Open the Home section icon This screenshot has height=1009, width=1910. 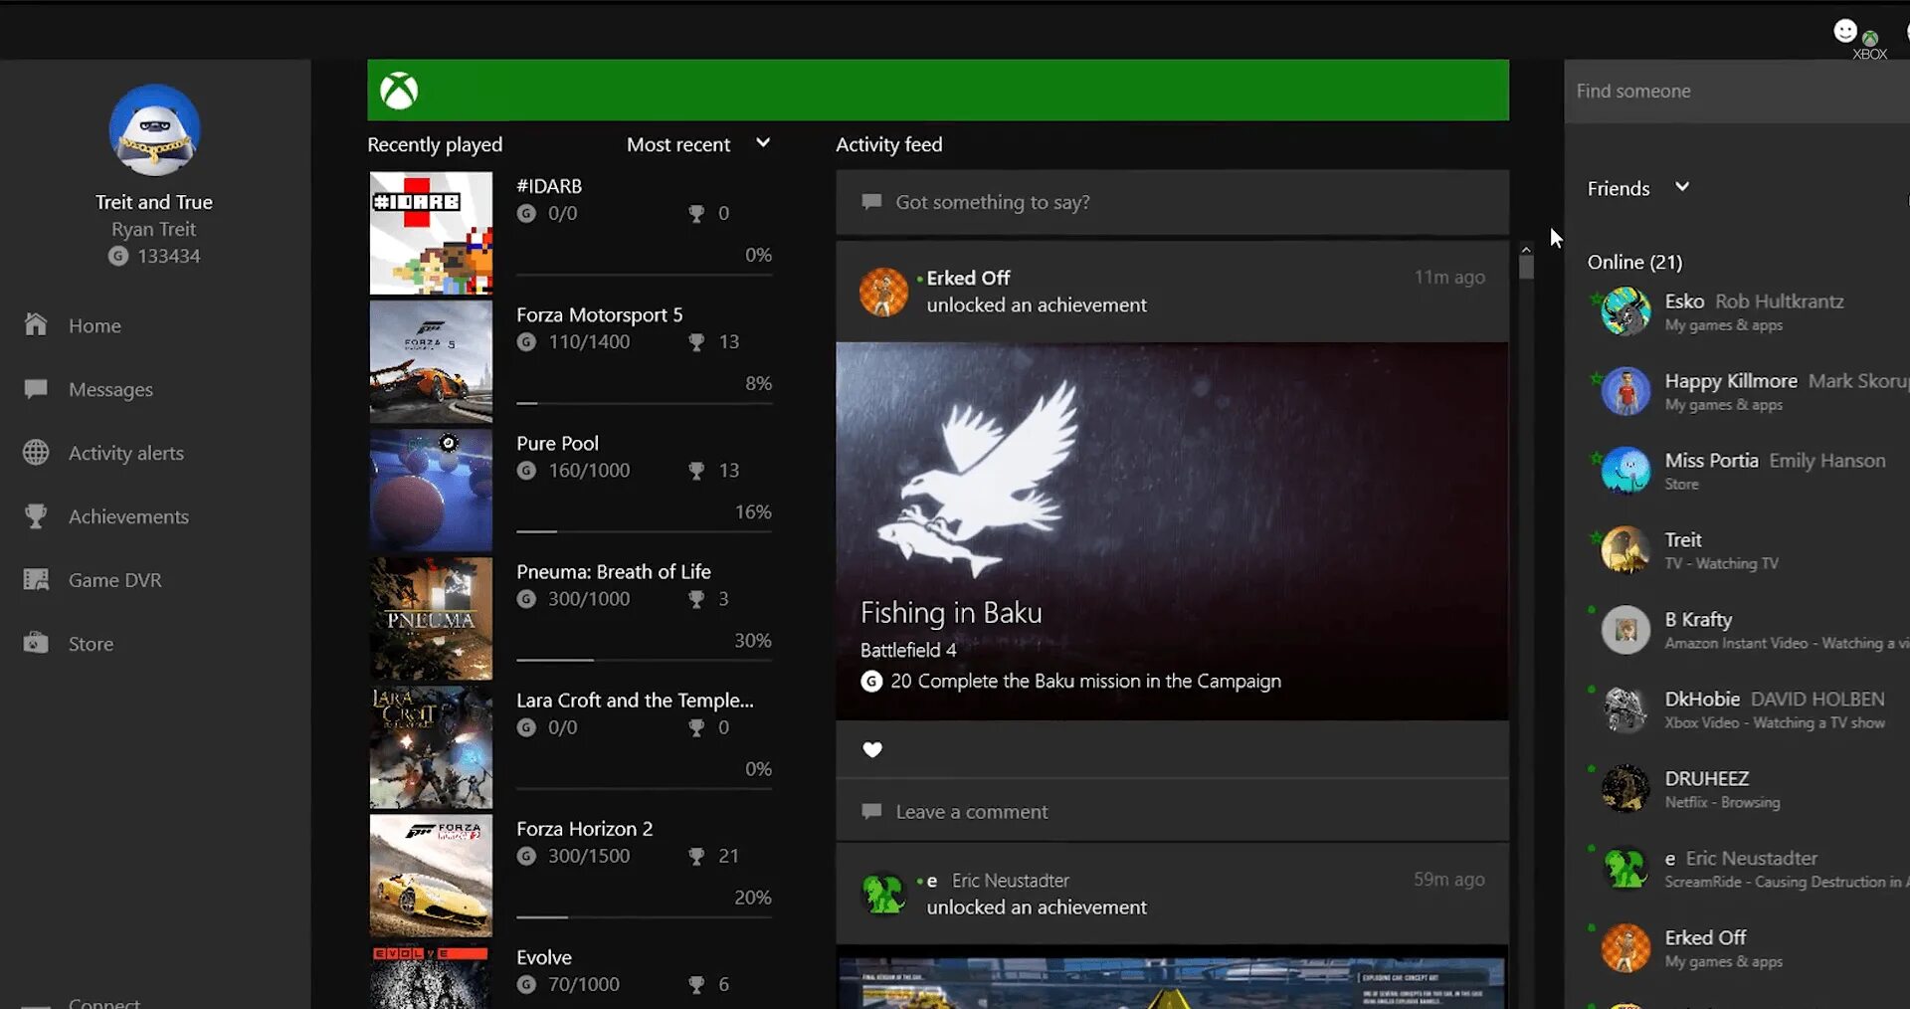pyautogui.click(x=36, y=324)
